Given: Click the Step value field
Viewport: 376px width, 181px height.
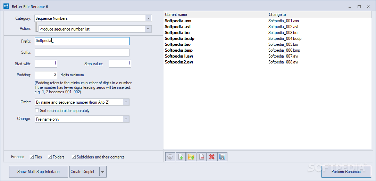Looking at the screenshot, I should pyautogui.click(x=120, y=64).
